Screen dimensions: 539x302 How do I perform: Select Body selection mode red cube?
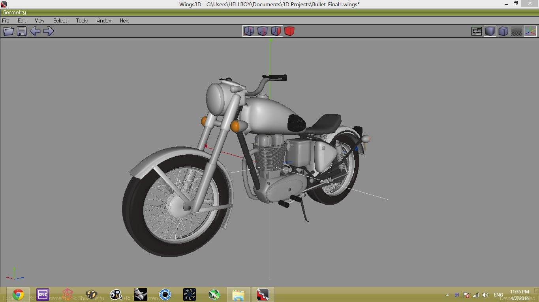coord(289,31)
